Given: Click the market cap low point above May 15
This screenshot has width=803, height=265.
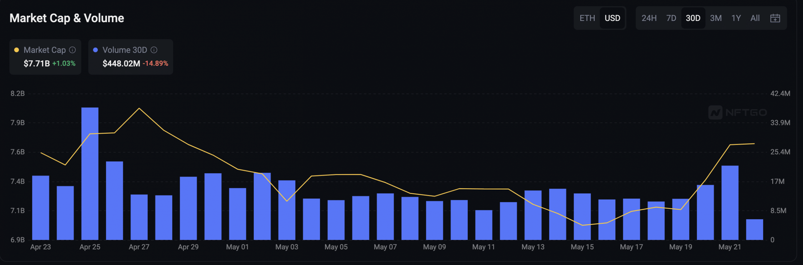Looking at the screenshot, I should coord(582,225).
